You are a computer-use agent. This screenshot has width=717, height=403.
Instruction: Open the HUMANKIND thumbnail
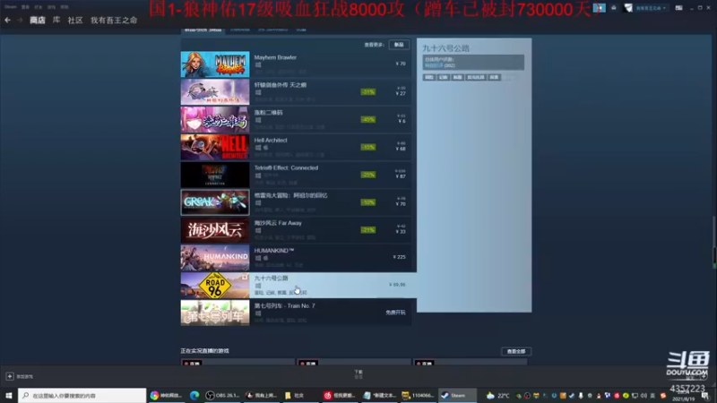click(x=215, y=257)
